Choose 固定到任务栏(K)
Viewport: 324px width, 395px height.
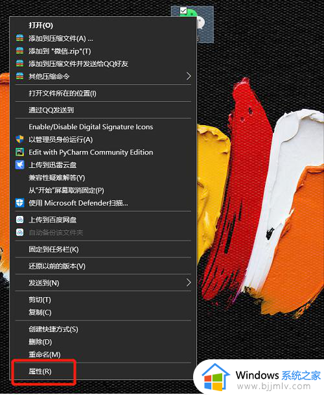(x=103, y=249)
